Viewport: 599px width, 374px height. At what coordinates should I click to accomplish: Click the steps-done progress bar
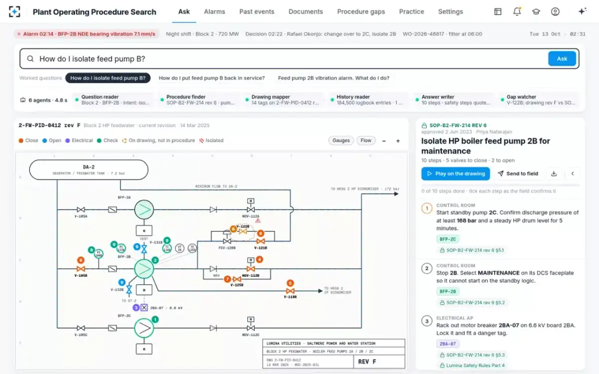point(501,186)
